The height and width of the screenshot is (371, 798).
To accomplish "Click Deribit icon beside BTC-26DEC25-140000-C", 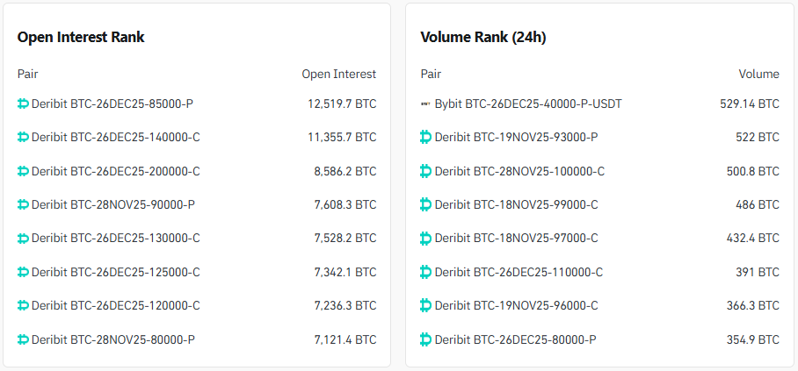I will coord(24,137).
